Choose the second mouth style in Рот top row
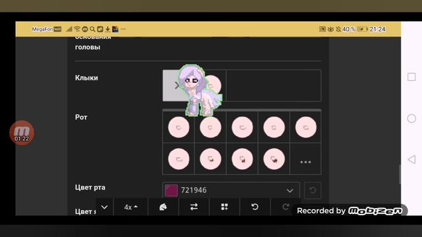Viewport: 422px width, 237px height. (210, 127)
